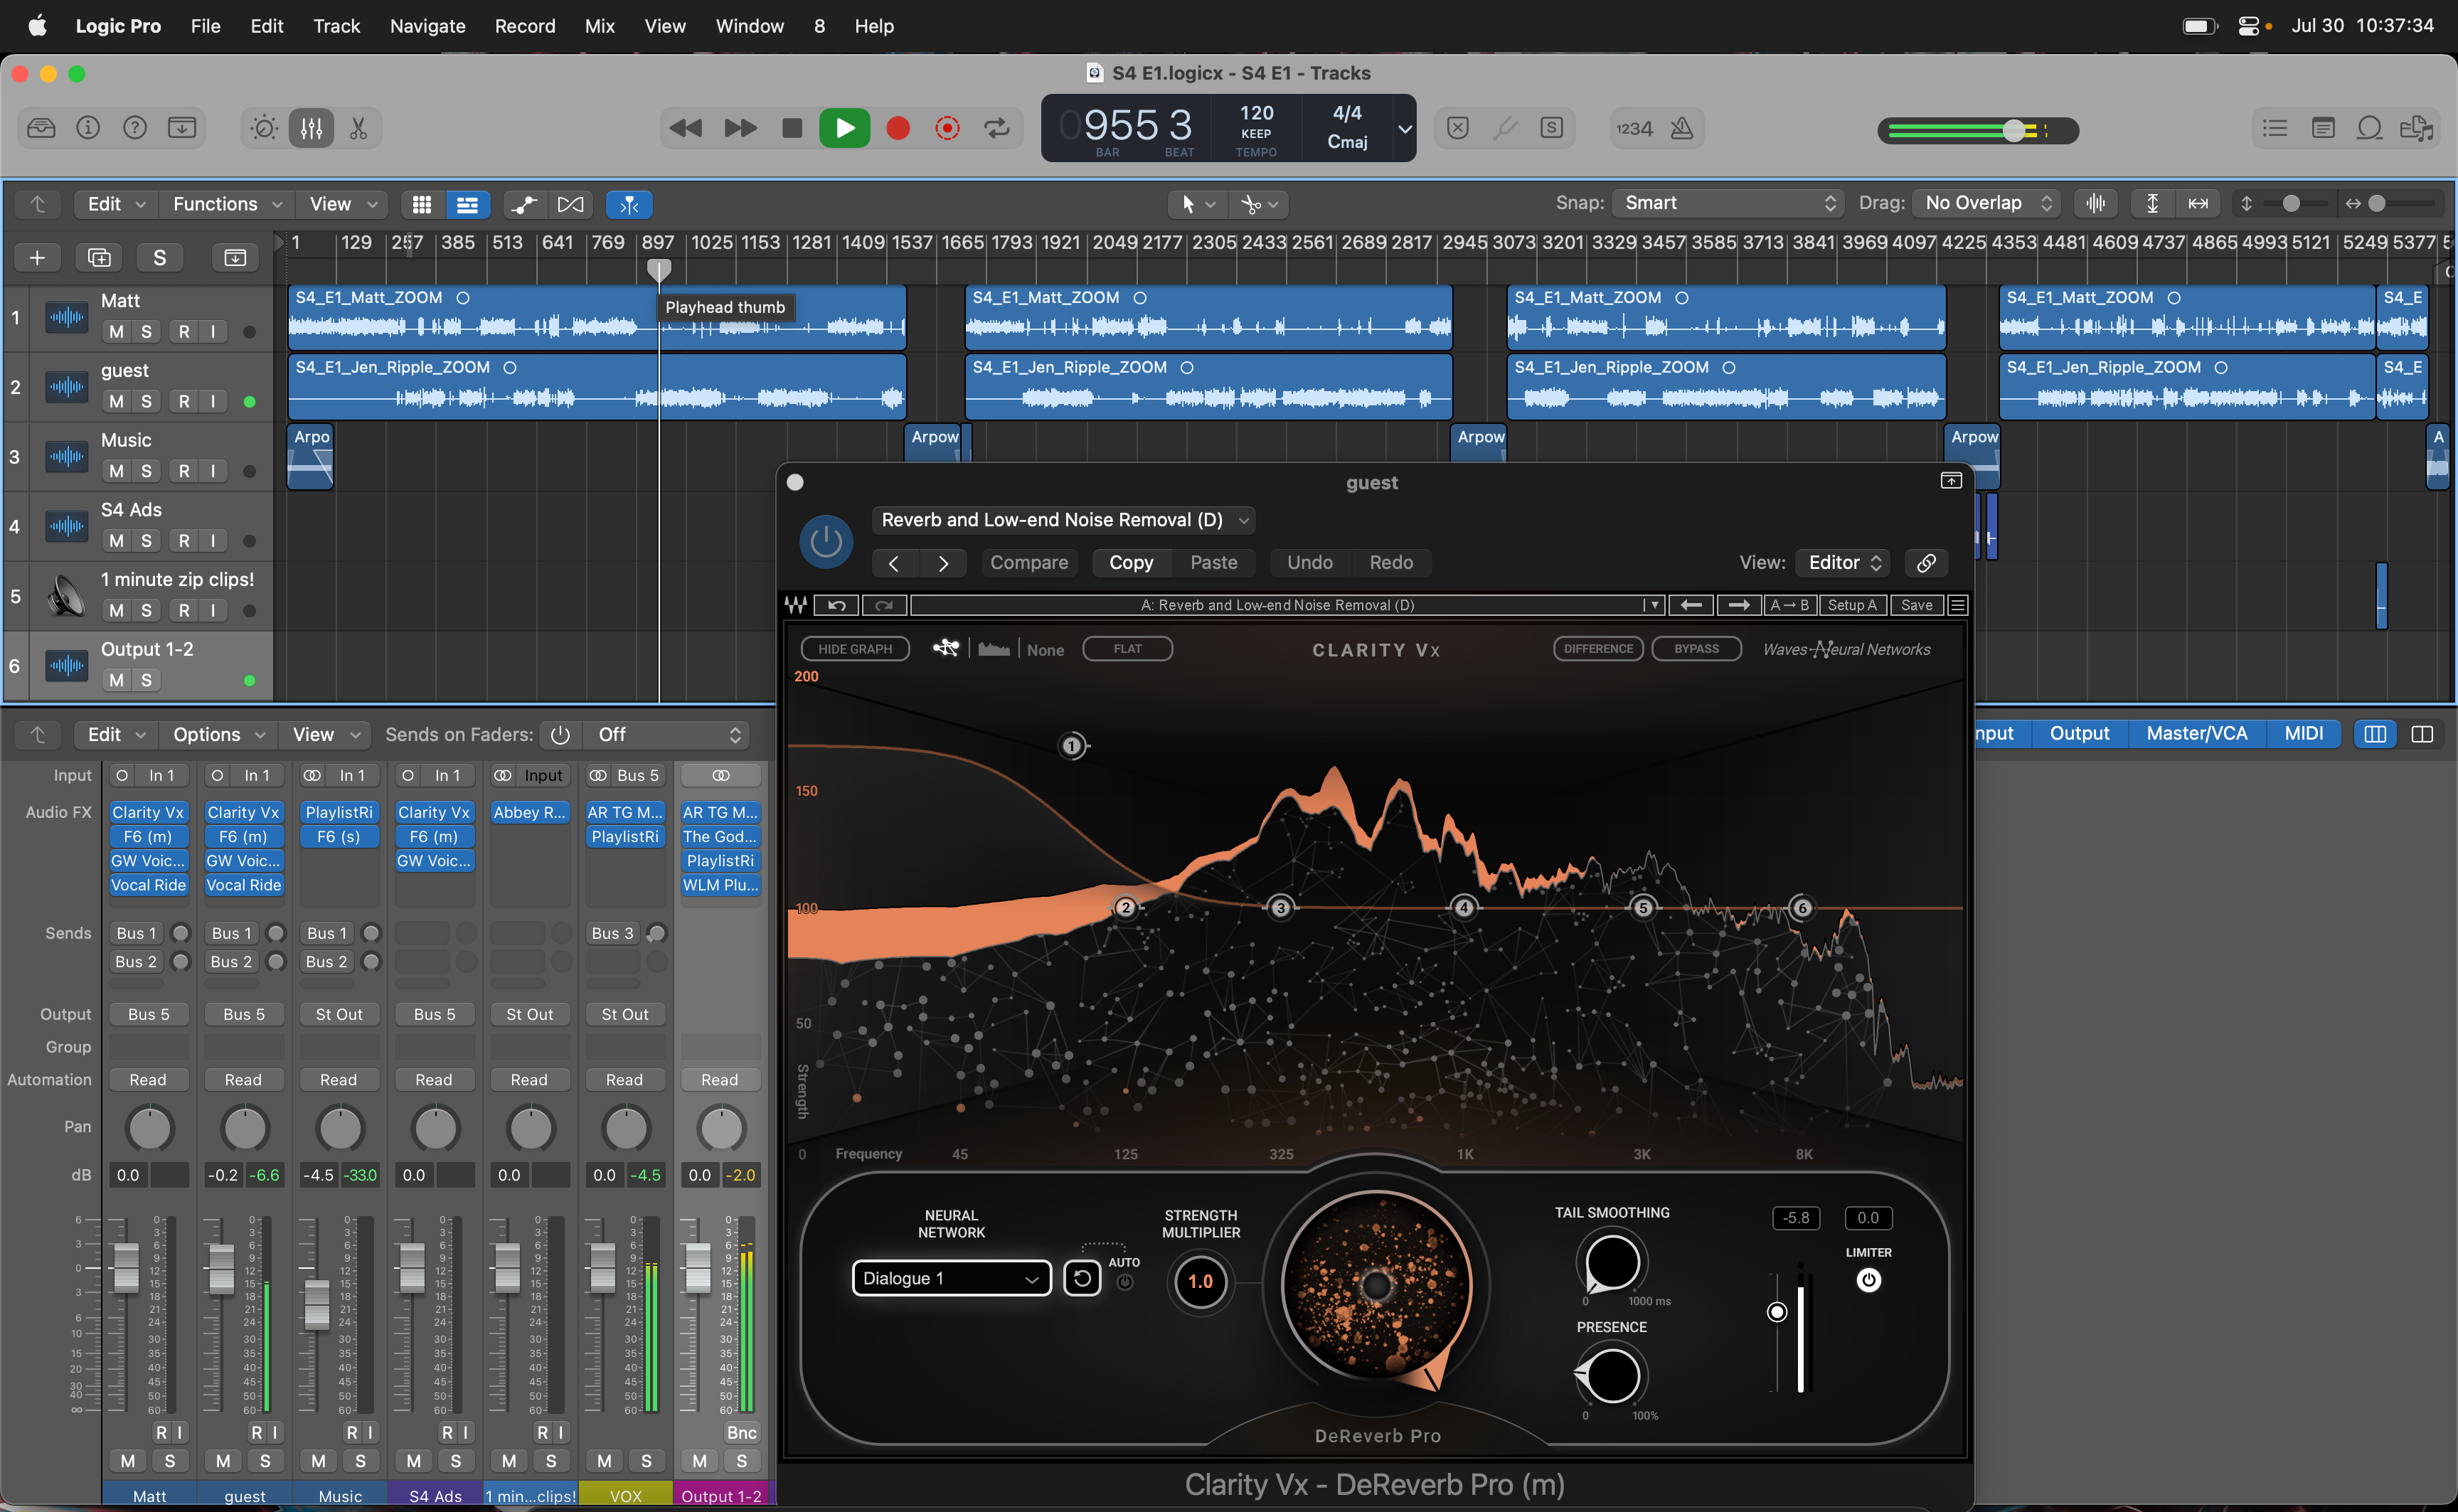
Task: Toggle BYPASS in Clarity Vx plugin
Action: [x=1697, y=649]
